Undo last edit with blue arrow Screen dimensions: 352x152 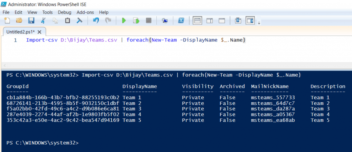[x=96, y=21]
